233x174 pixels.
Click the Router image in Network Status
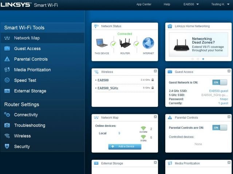(x=125, y=43)
